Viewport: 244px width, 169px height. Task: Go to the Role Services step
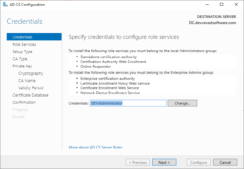pos(24,45)
